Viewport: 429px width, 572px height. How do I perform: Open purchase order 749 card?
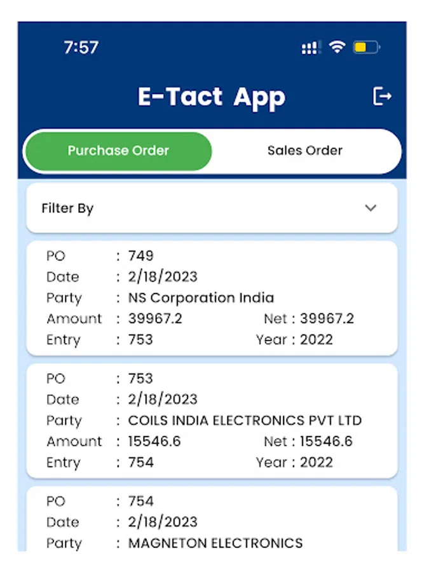coord(212,298)
